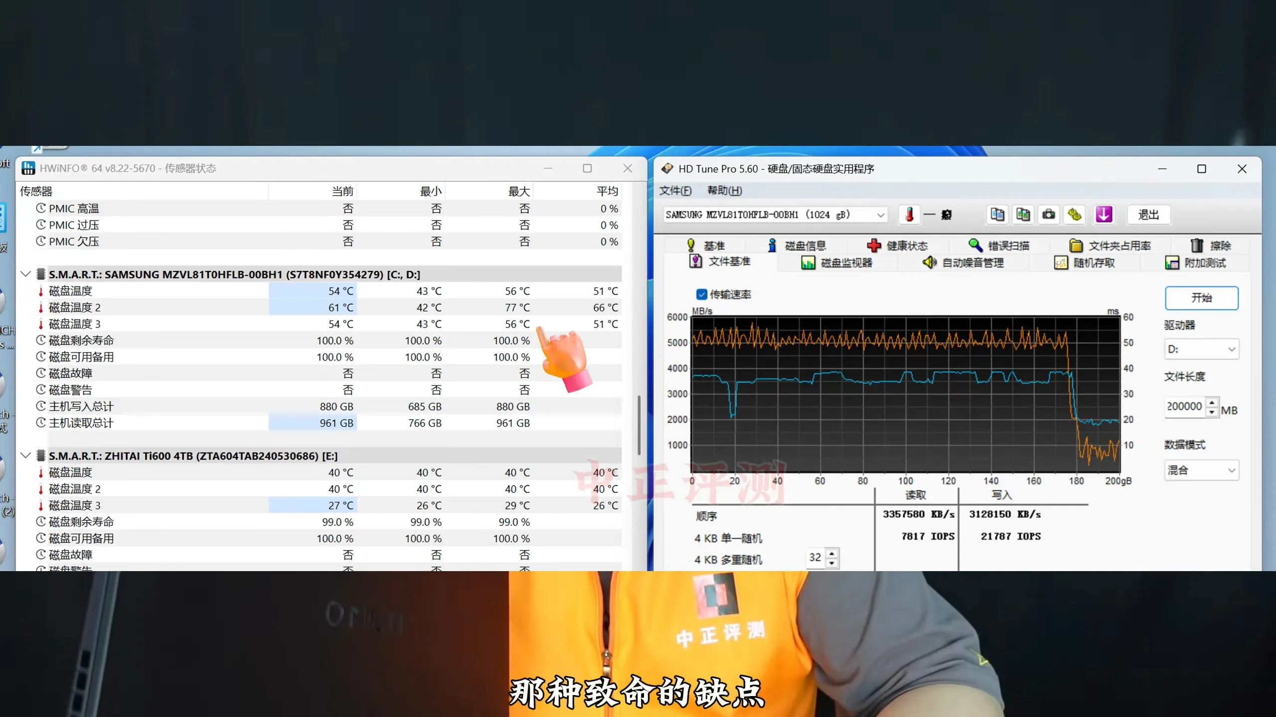Click the yellow-green options icon in toolbar
Viewport: 1276px width, 717px height.
(x=1075, y=215)
